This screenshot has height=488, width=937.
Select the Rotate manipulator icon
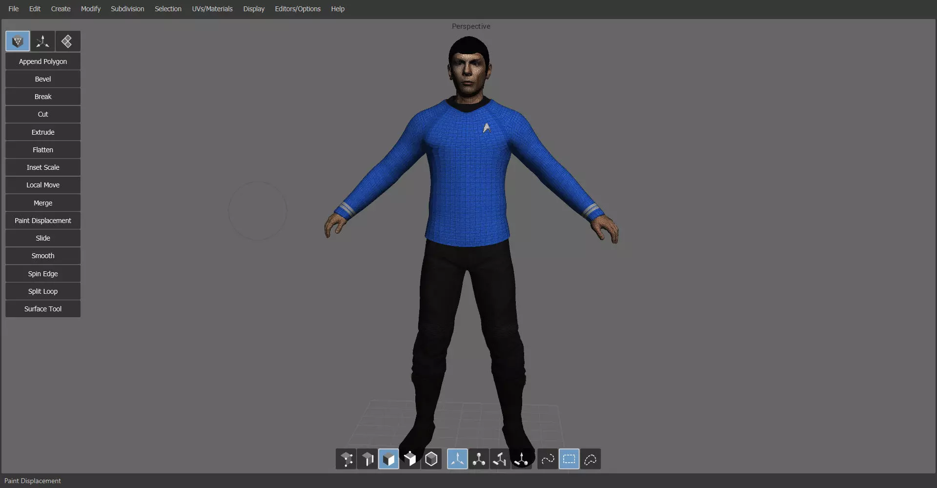[x=500, y=459]
